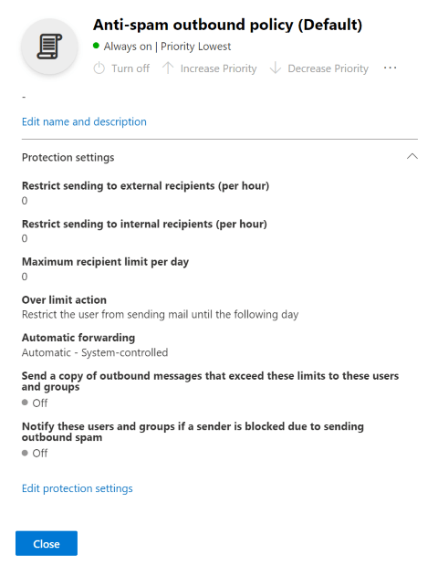Image resolution: width=438 pixels, height=565 pixels.
Task: Click the Turn off power icon
Action: coord(99,68)
